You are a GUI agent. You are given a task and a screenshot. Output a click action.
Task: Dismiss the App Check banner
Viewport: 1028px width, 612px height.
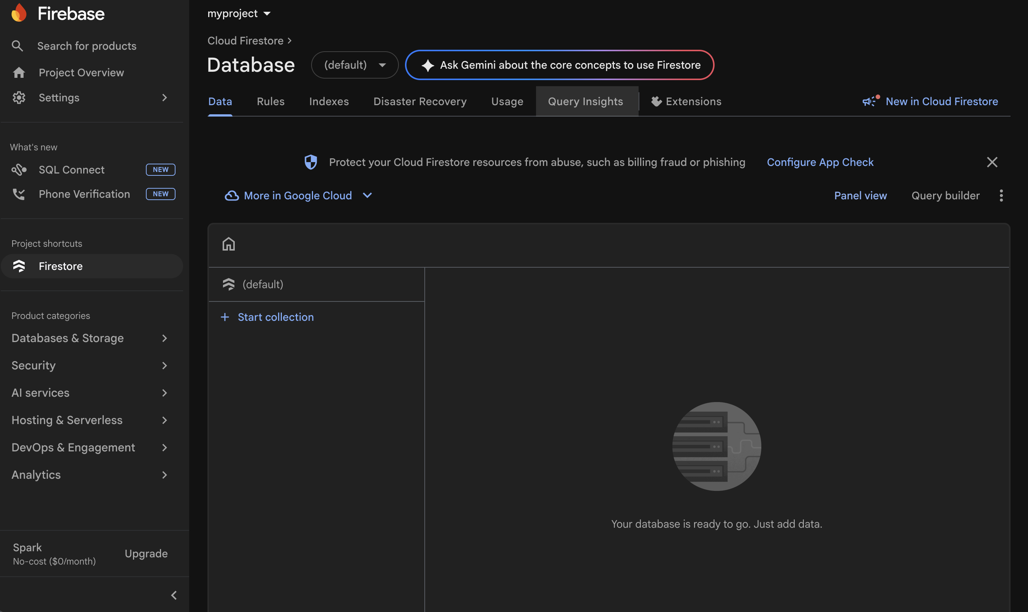click(992, 162)
